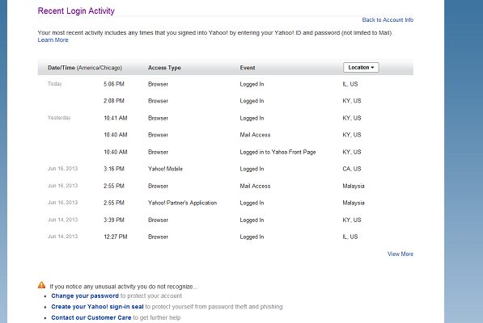Click Logged in to Yahoo Front Page event
Screen dimensions: 483x323
[x=278, y=152]
